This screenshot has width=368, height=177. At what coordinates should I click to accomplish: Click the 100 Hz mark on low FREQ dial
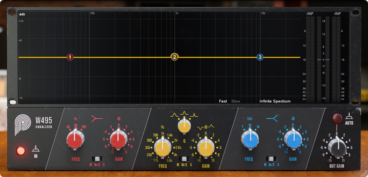click(x=84, y=127)
